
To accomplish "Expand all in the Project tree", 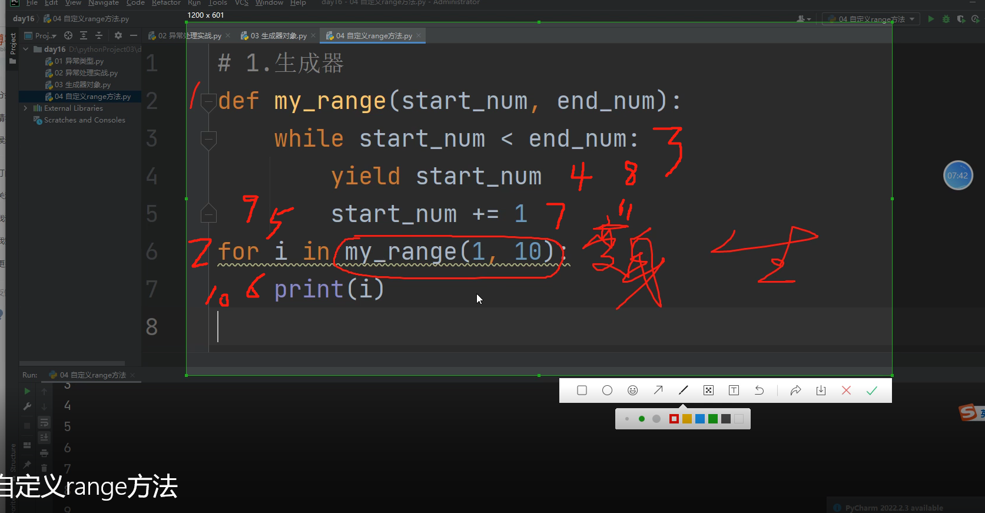I will (84, 35).
